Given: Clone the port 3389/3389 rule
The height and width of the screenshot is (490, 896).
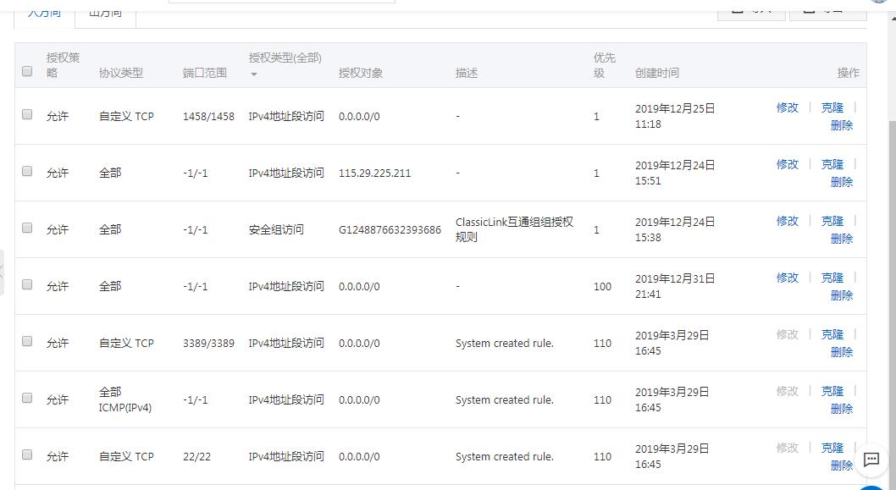Looking at the screenshot, I should (x=832, y=334).
